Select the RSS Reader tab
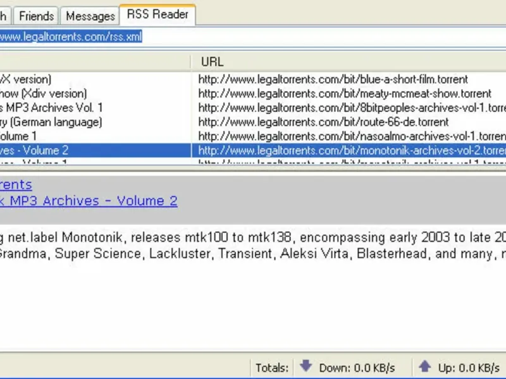This screenshot has height=379, width=506. coord(157,15)
